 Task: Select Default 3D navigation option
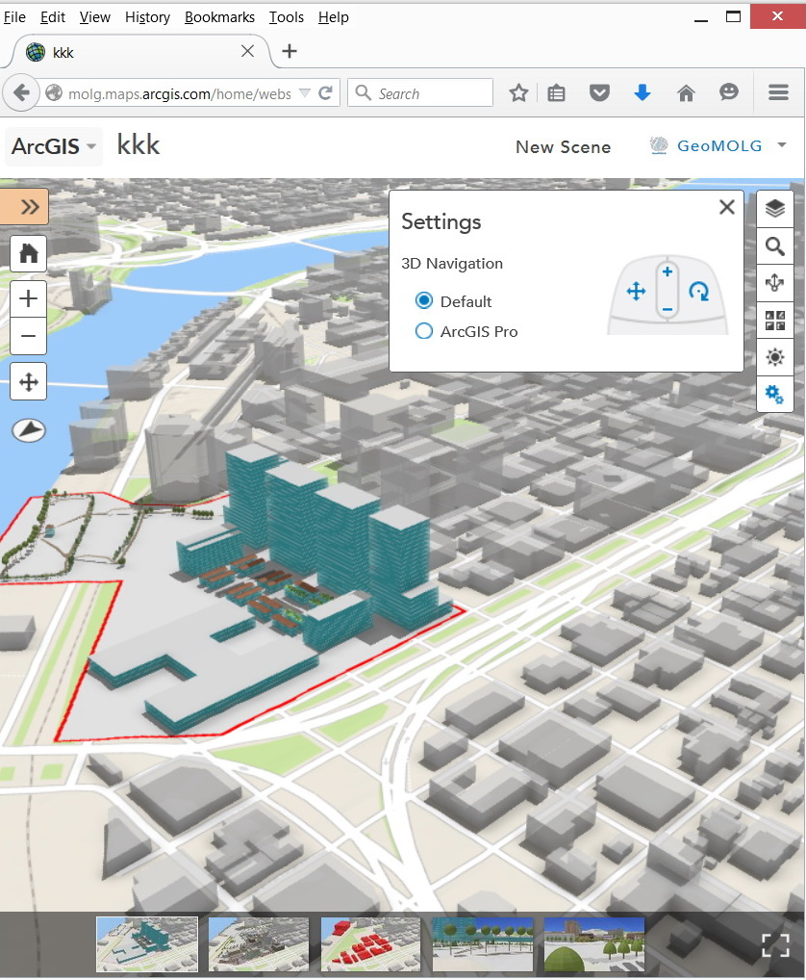point(424,301)
